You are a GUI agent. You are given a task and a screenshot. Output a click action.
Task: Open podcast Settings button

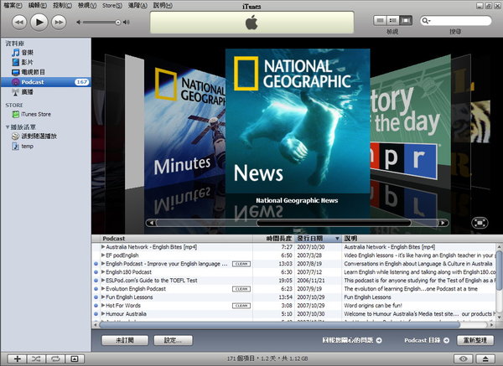point(174,340)
